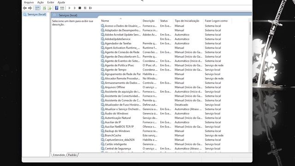The image size is (295, 166).
Task: Click the gear icon beside Central de Segurança
Action: pos(102,148)
